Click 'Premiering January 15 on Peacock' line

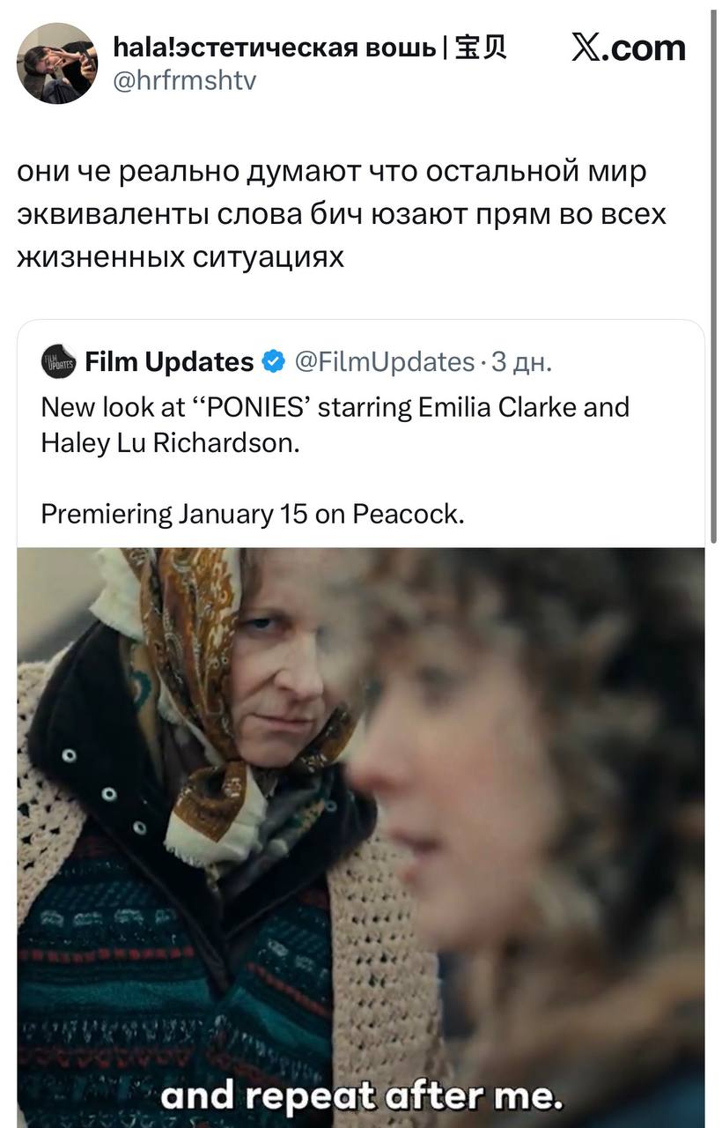tap(252, 513)
